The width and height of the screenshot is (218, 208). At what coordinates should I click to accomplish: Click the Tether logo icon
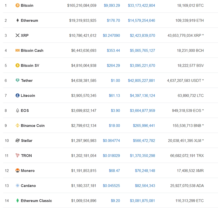17,80
